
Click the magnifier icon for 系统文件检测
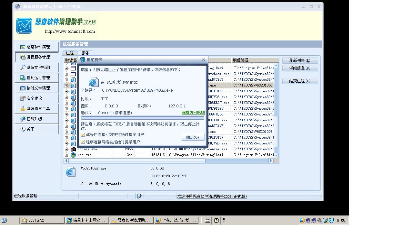click(x=23, y=68)
